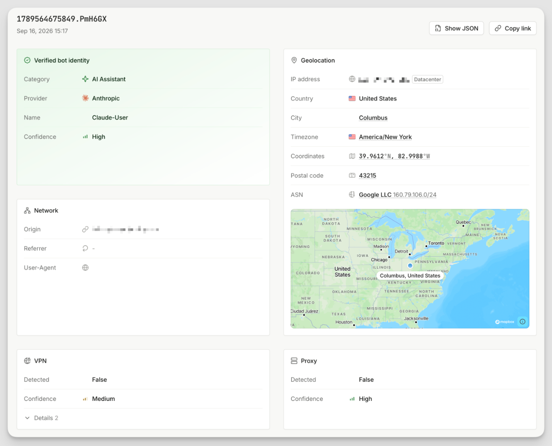
Task: Select the request ID 1789564675849.PmH6GX heading
Action: (62, 19)
